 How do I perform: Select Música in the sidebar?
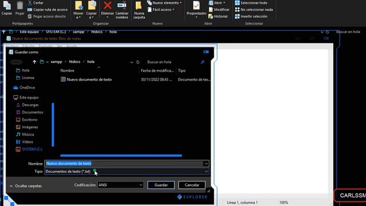[x=25, y=134]
